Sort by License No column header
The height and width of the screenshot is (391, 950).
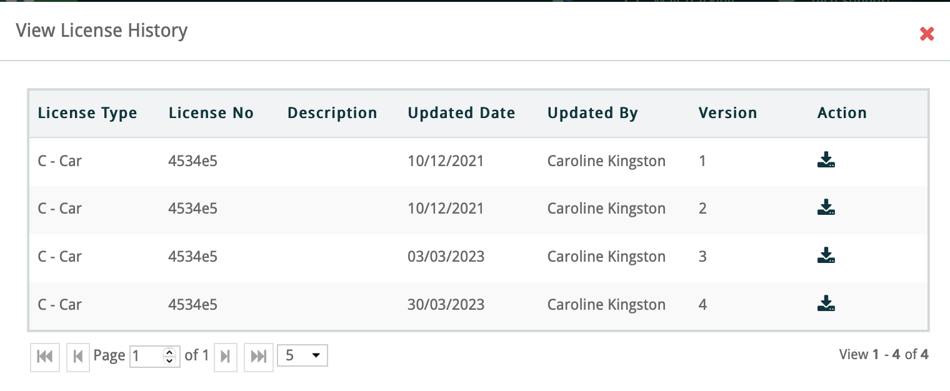click(211, 113)
